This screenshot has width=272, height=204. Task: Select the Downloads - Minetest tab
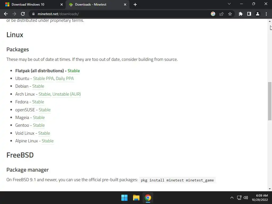(97, 5)
